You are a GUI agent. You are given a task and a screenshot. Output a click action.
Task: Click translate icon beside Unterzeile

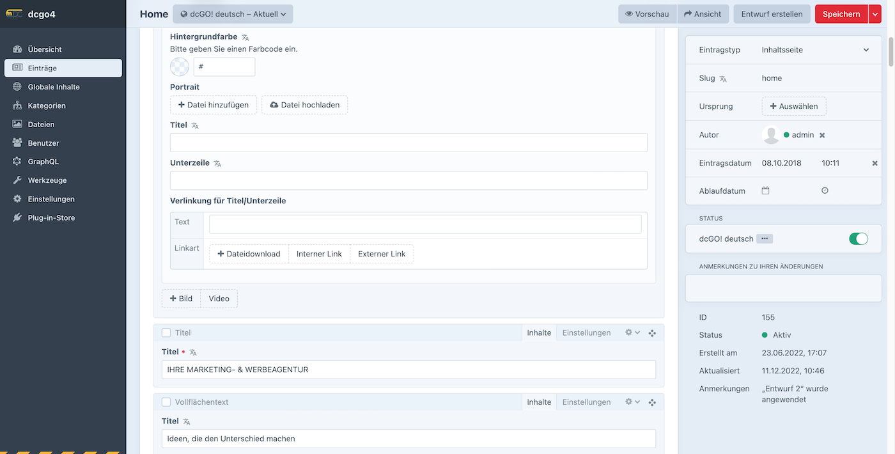tap(217, 164)
